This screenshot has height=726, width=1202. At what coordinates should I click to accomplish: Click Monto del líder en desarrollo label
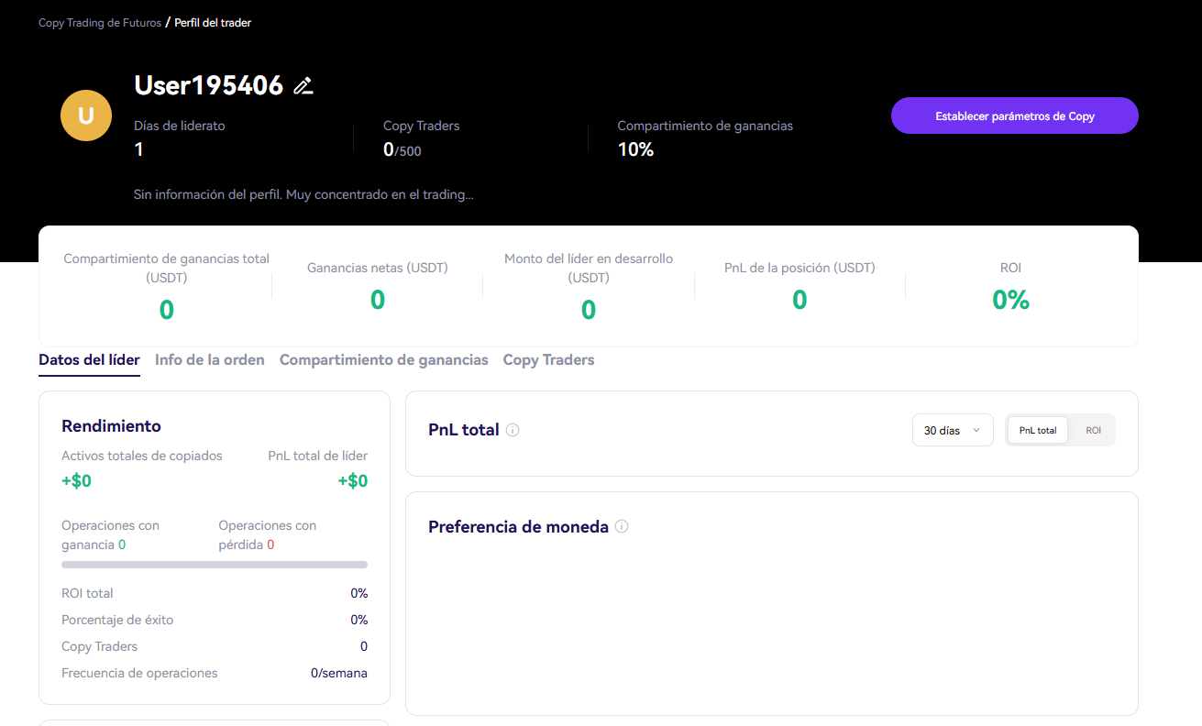point(589,268)
